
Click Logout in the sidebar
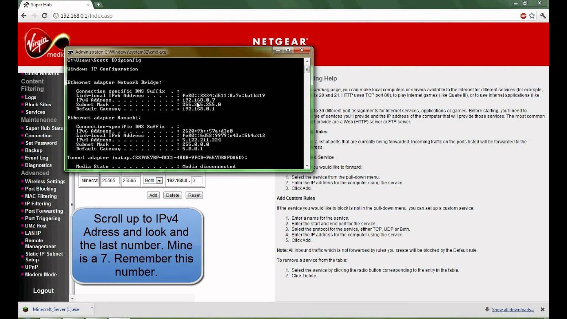(43, 291)
